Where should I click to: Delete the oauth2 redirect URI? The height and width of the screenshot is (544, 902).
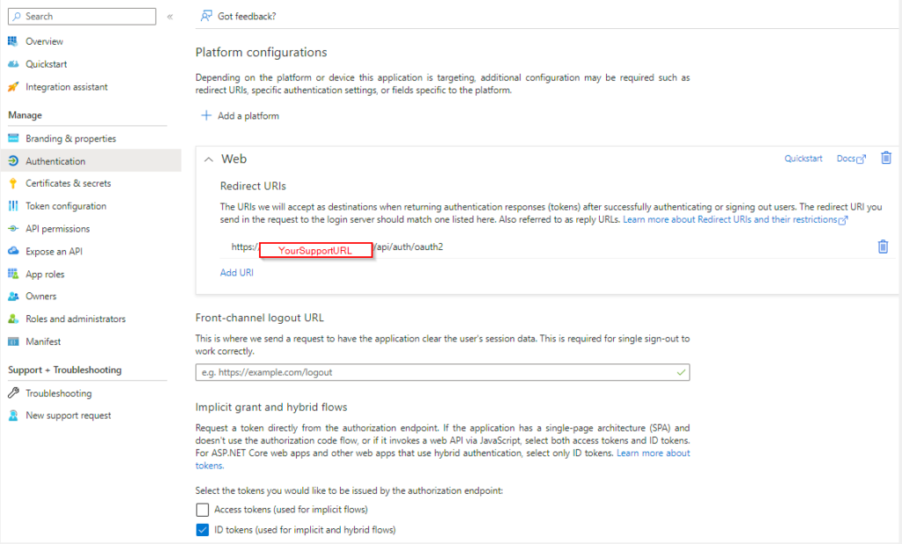883,247
